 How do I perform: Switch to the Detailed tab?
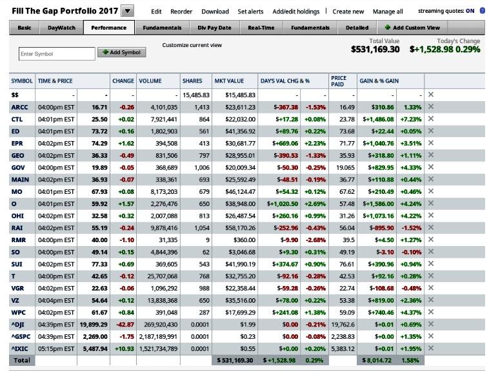click(357, 28)
